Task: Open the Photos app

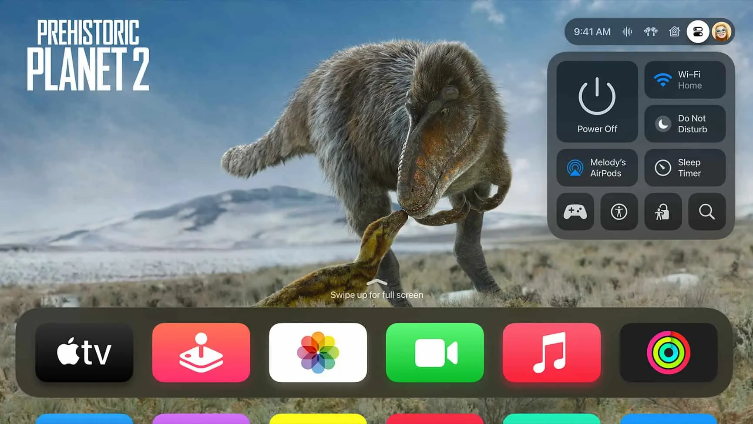Action: coord(318,353)
